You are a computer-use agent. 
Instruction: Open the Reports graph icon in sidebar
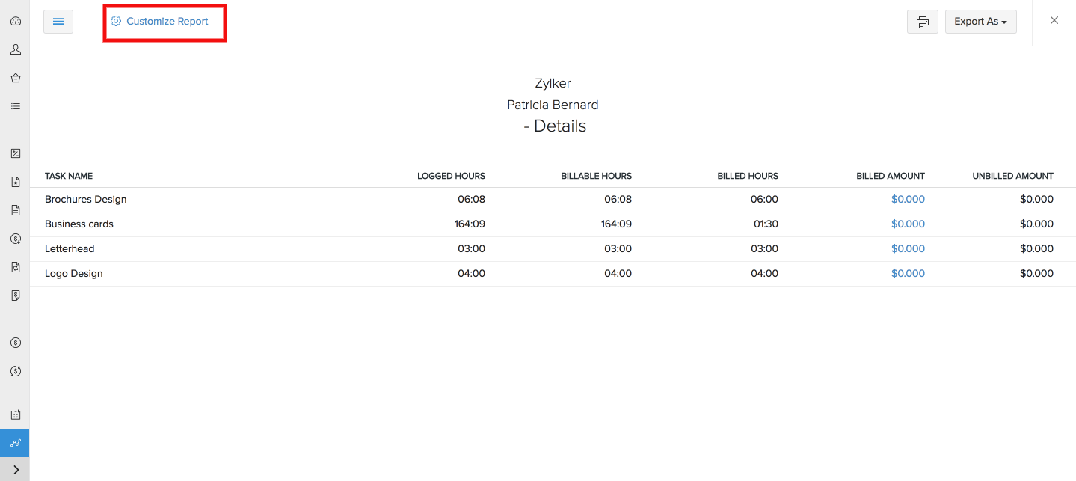(15, 443)
